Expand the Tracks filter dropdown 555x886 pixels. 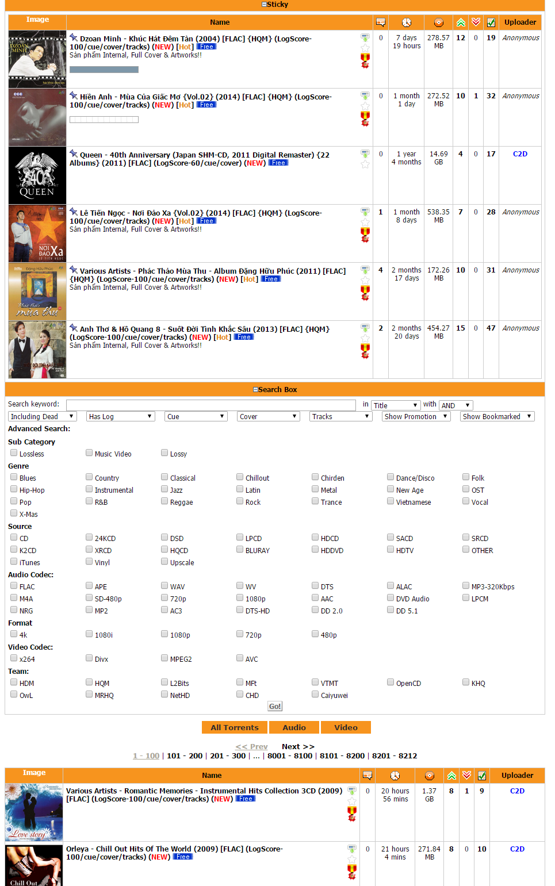[x=341, y=416]
